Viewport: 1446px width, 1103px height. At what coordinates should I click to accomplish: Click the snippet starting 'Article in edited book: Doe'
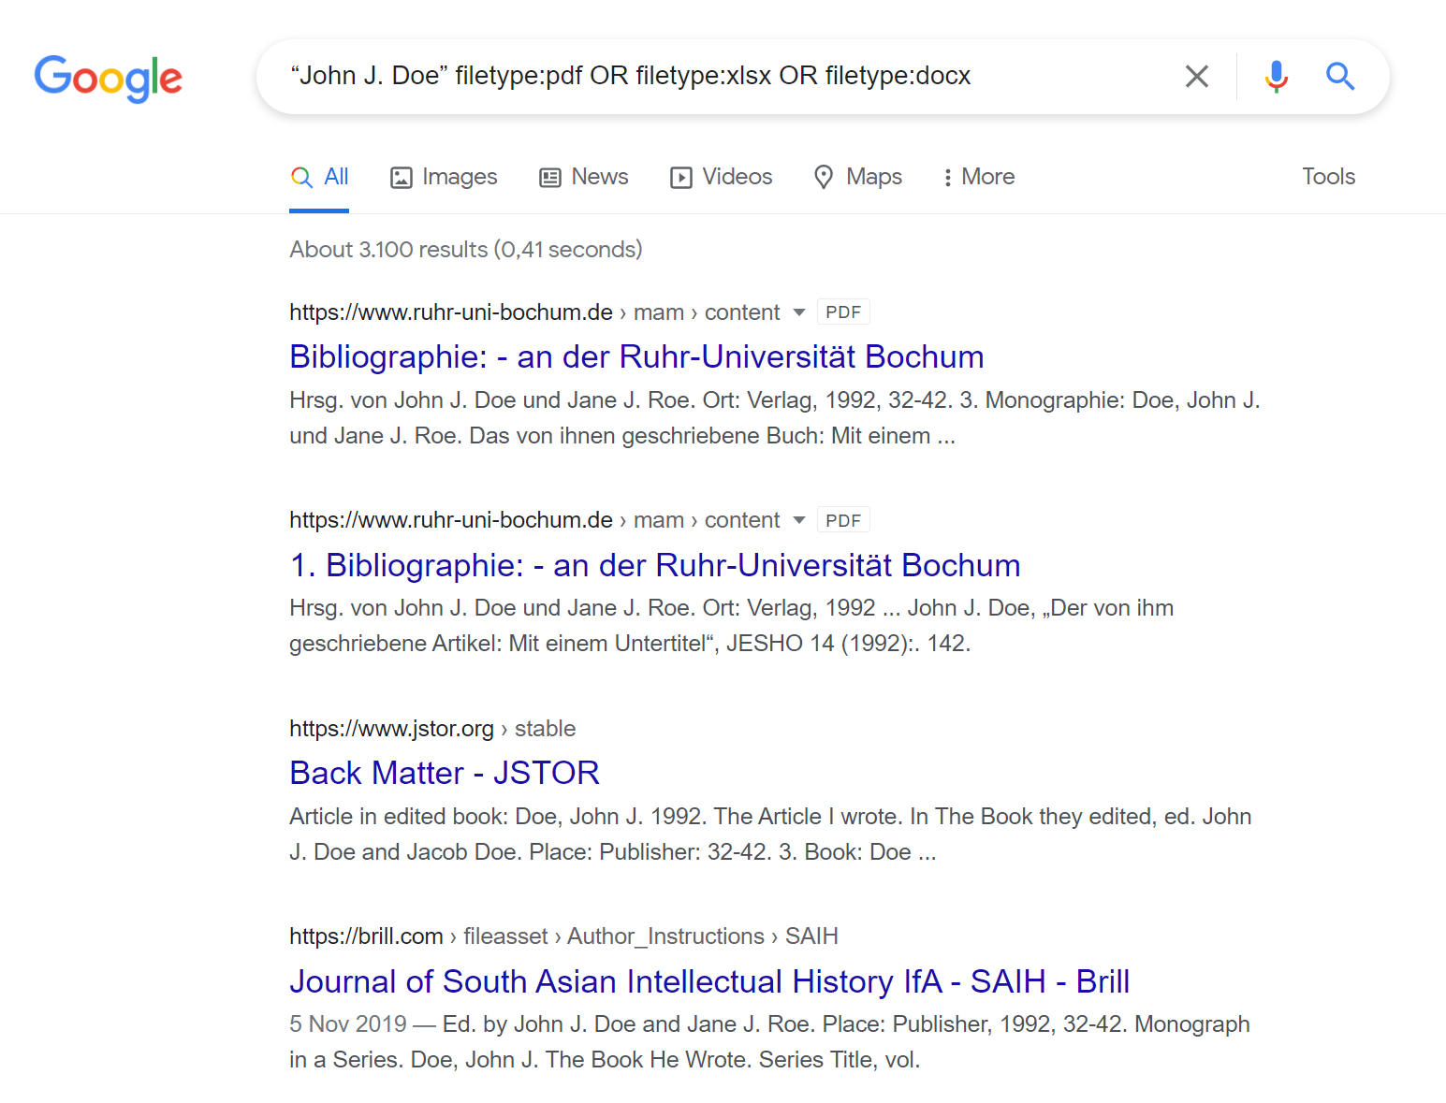pos(770,835)
